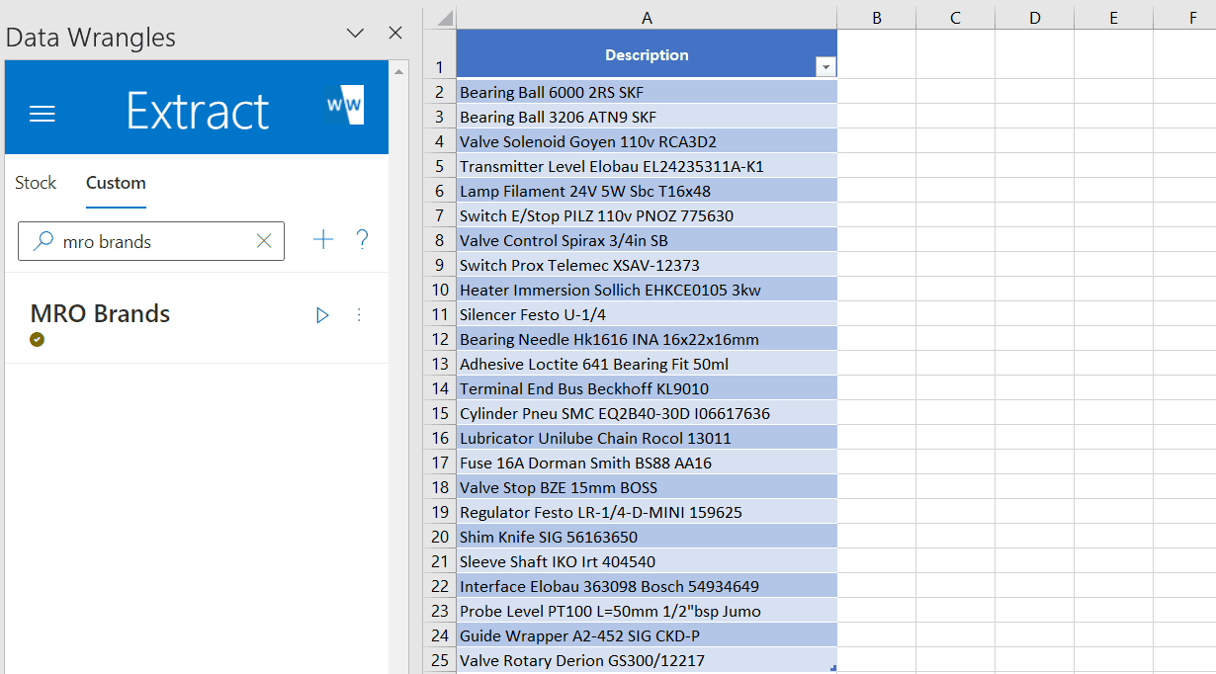Click the select-all corner of the sheet
1216x674 pixels.
tap(439, 18)
